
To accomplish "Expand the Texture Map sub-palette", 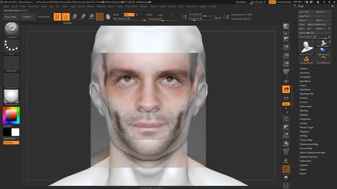I will pos(306,140).
